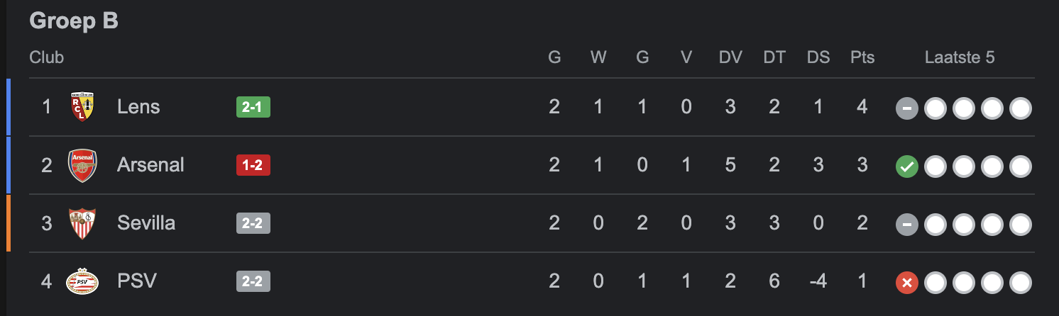Click Sevilla's grey draw dash icon

(907, 225)
